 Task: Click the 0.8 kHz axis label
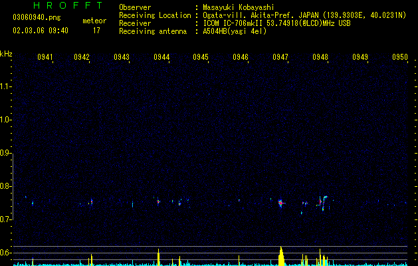point(6,186)
